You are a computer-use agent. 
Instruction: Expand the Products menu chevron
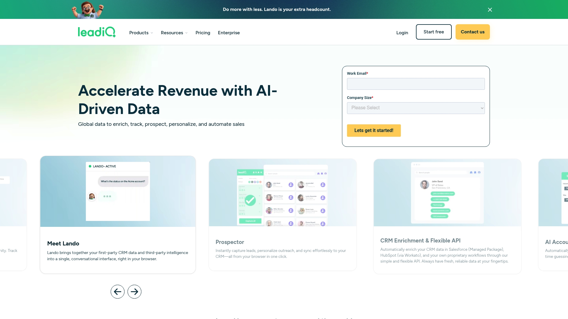pos(152,33)
